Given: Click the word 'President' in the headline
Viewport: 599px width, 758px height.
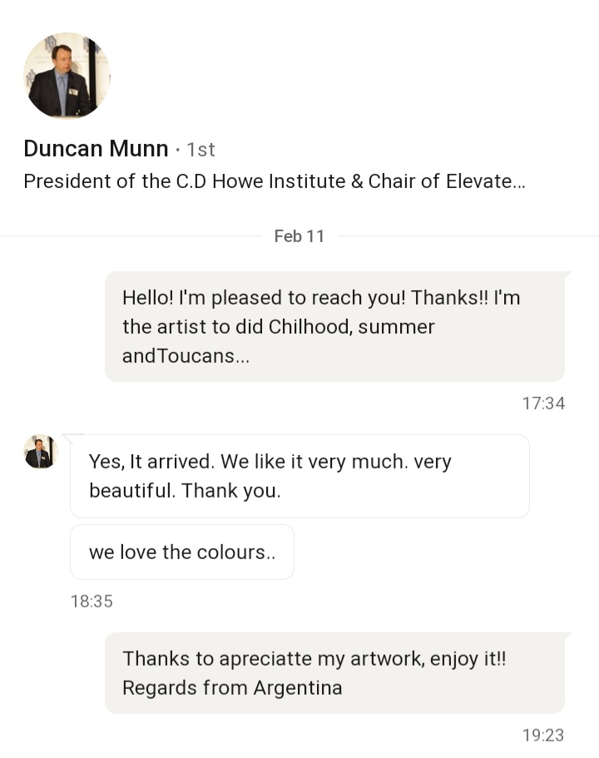Looking at the screenshot, I should 66,181.
